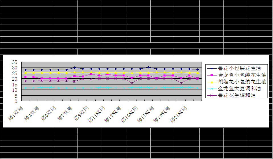This screenshot has height=159, width=273.
Task: Select the 鲁花小包装花生油 legend label
Action: click(239, 68)
